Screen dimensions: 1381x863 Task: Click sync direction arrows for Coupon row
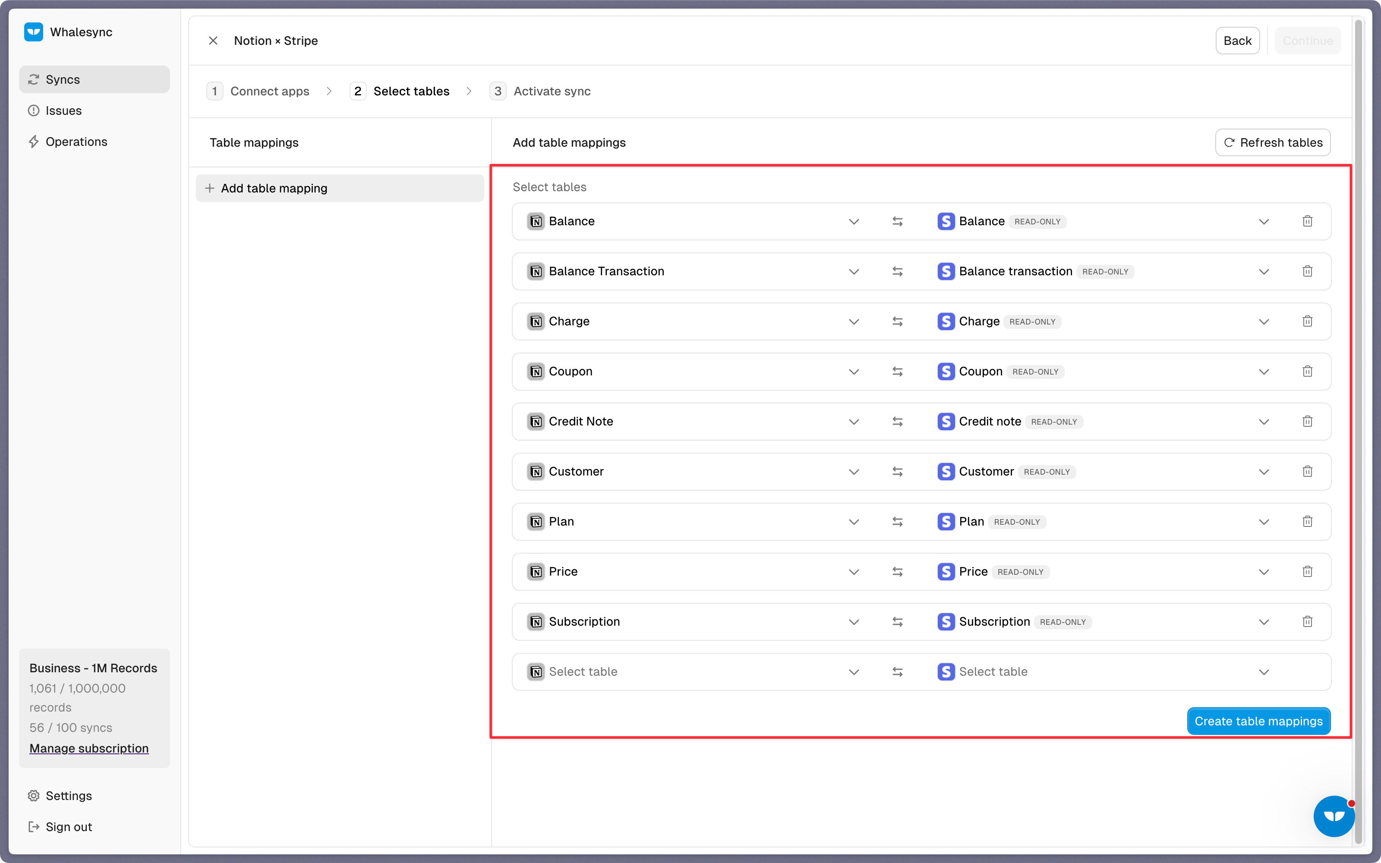898,372
